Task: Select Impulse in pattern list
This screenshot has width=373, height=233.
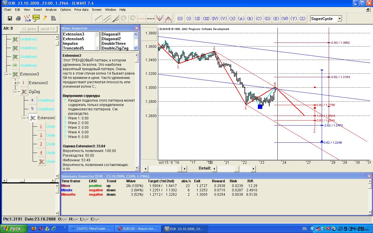Action: [71, 43]
